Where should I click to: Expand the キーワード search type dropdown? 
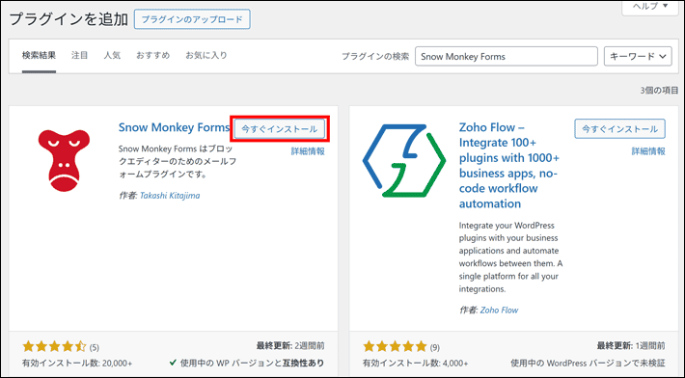point(638,56)
